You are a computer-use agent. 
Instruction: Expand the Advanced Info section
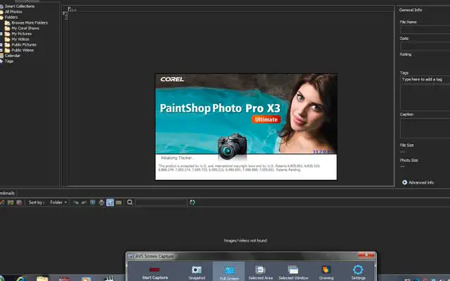point(405,183)
